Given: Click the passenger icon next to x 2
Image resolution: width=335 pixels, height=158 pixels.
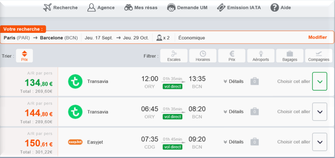Looking at the screenshot, I should click(159, 38).
